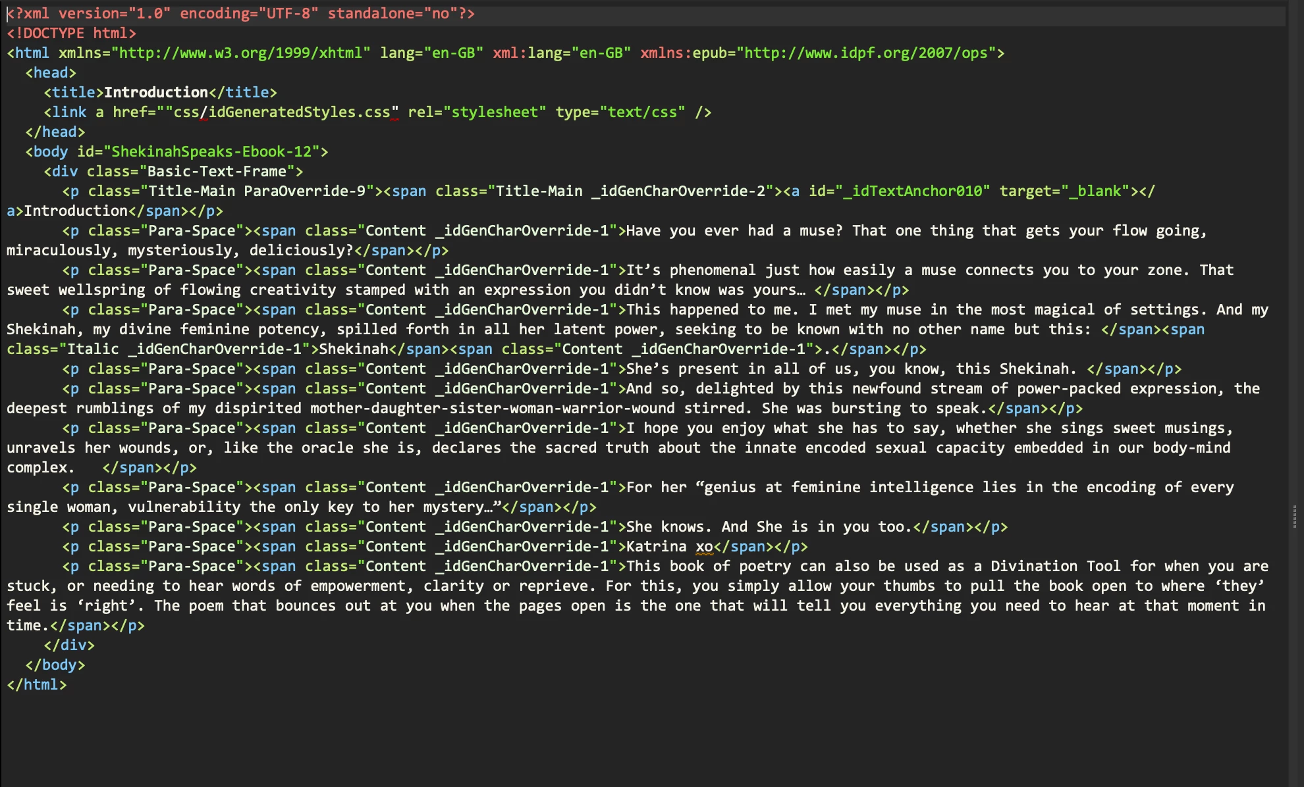Click the text mother-daughter-sister-woman-warrior-wound
This screenshot has height=787, width=1304.
[x=492, y=408]
